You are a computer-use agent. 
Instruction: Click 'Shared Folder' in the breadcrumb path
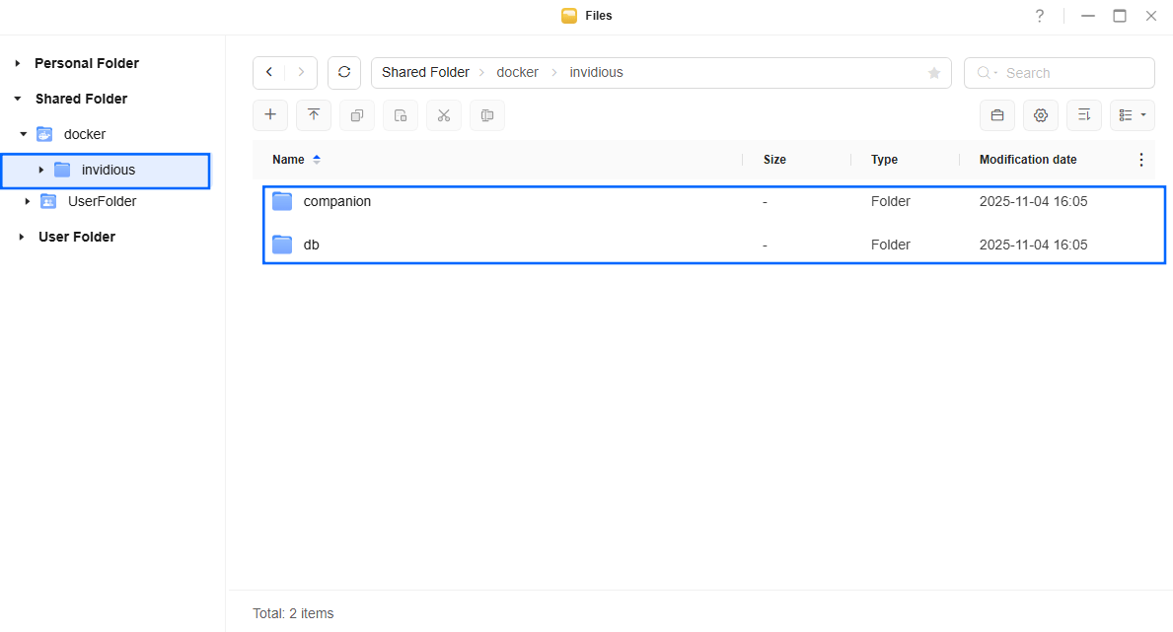pos(425,73)
